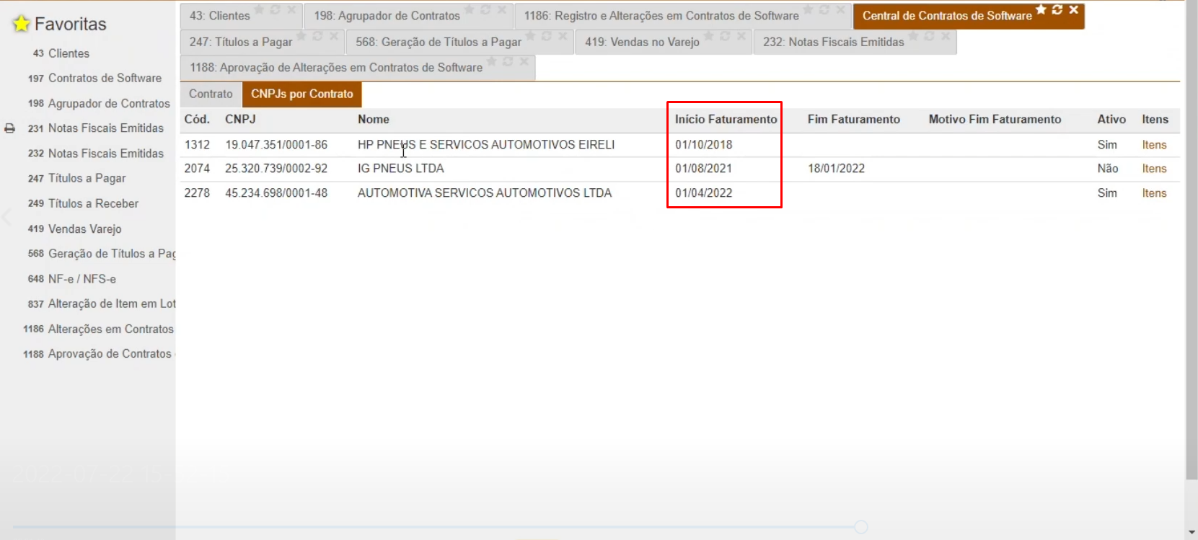The height and width of the screenshot is (540, 1198).
Task: Collapse sidebar with the left chevron arrow
Action: [x=6, y=216]
